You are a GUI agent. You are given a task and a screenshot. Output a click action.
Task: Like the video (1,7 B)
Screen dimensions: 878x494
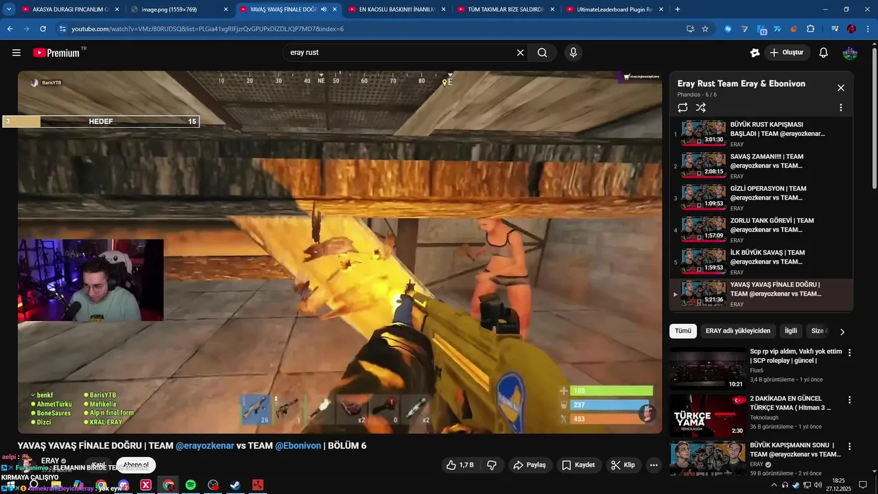[x=460, y=465]
